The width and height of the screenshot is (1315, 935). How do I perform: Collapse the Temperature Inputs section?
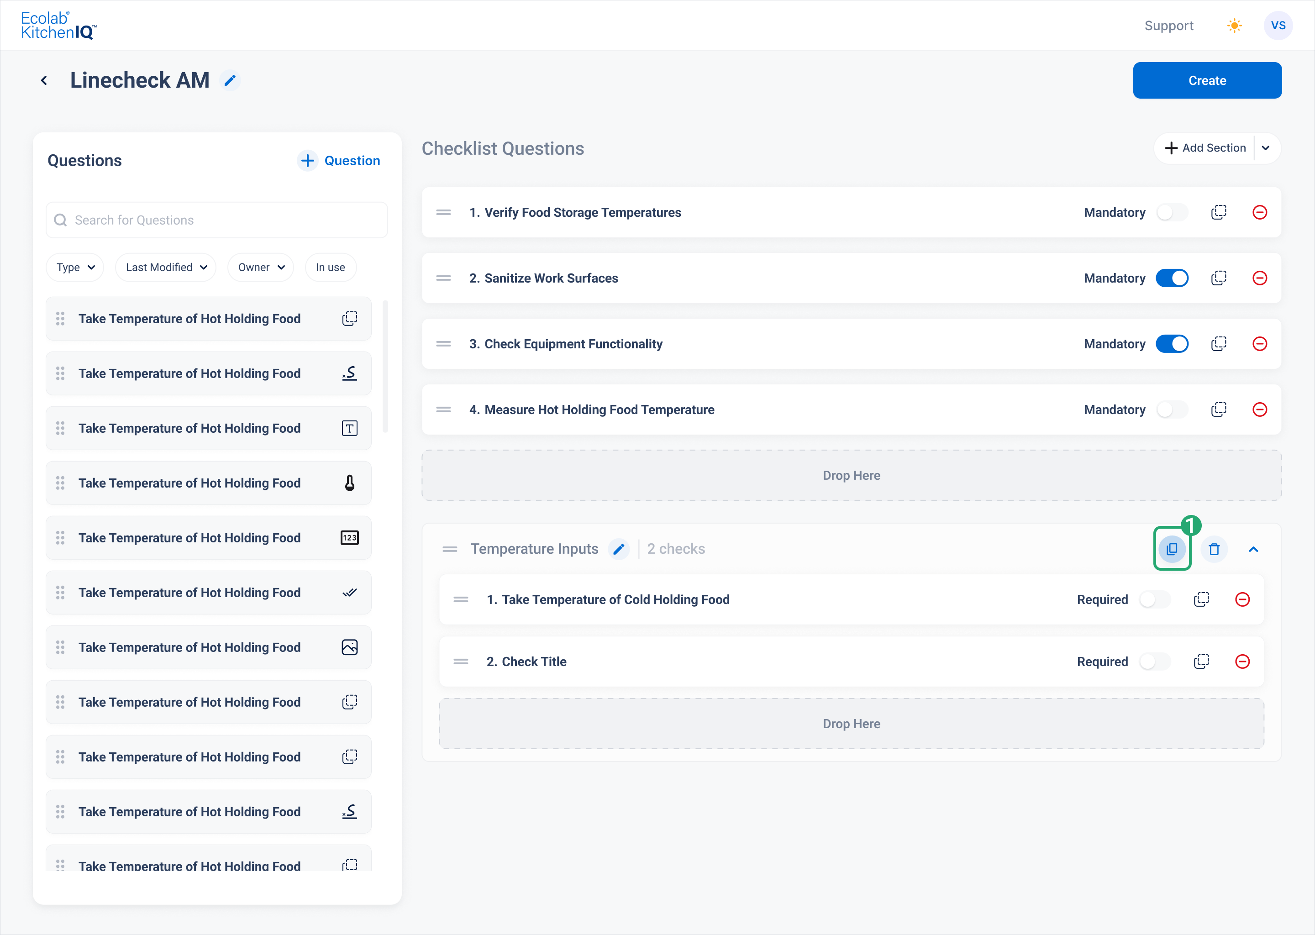tap(1253, 549)
